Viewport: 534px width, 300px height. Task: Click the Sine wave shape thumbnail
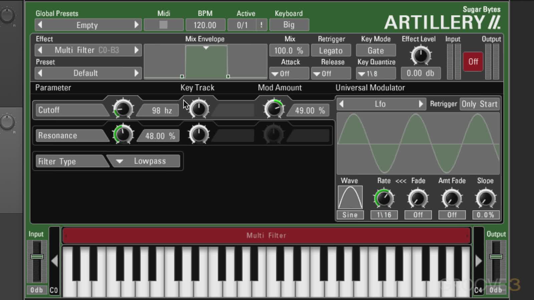click(x=350, y=198)
